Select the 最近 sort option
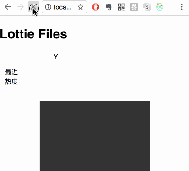The image size is (189, 171). coord(11,72)
